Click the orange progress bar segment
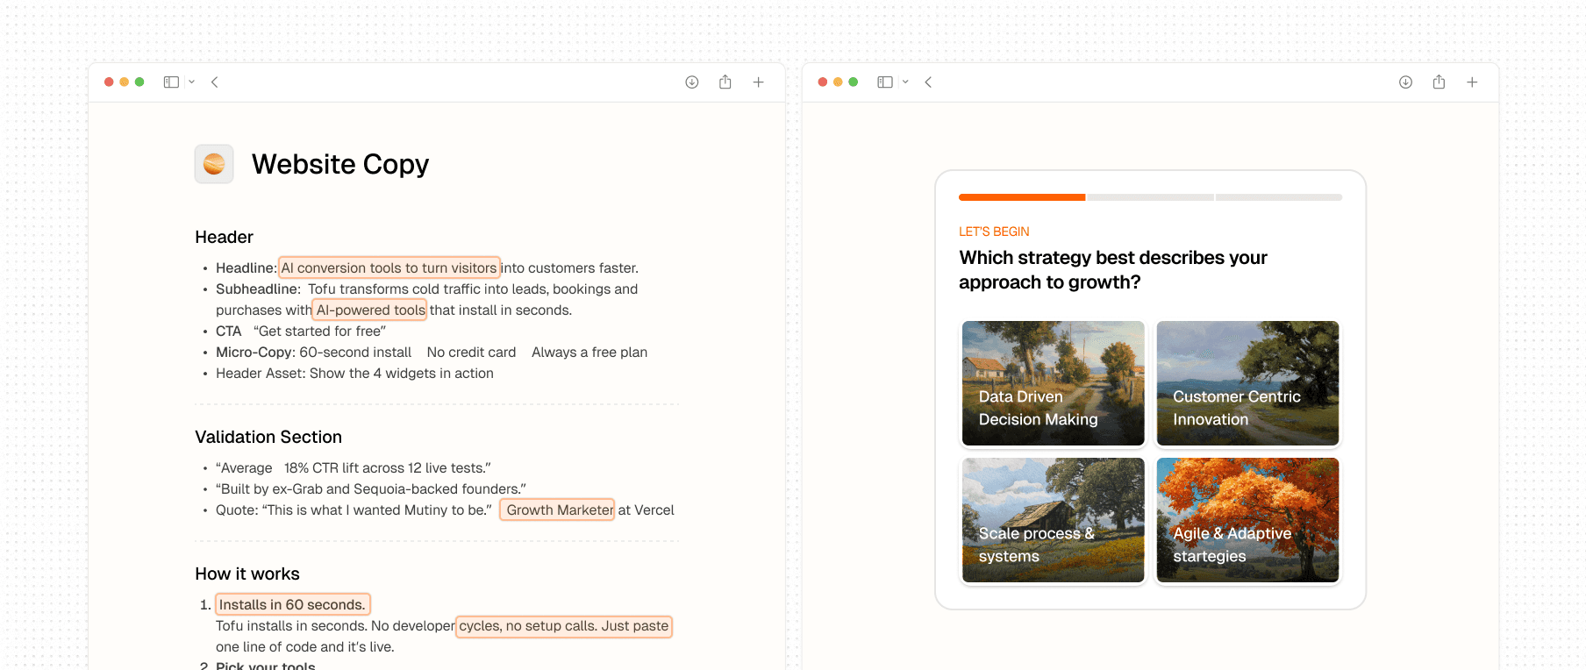 1022,197
